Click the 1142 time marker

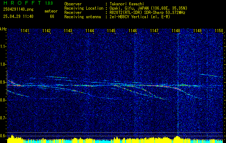[47, 30]
